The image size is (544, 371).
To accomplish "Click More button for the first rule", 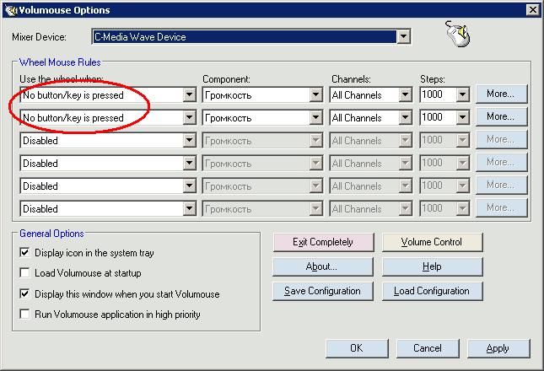I will [501, 94].
